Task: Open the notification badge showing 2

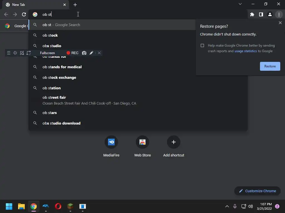Action: click(x=277, y=206)
